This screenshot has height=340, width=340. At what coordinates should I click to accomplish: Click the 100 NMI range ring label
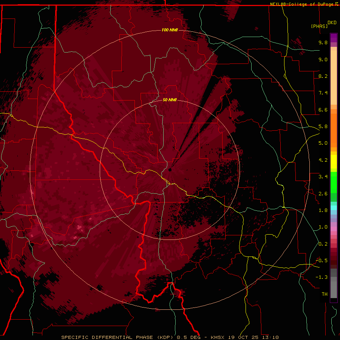pyautogui.click(x=170, y=30)
